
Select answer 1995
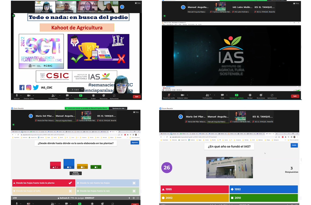click(195, 189)
